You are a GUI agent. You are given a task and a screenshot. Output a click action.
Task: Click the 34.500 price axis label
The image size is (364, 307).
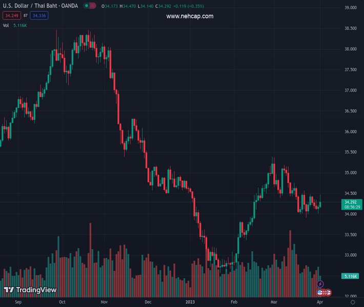tap(351, 193)
